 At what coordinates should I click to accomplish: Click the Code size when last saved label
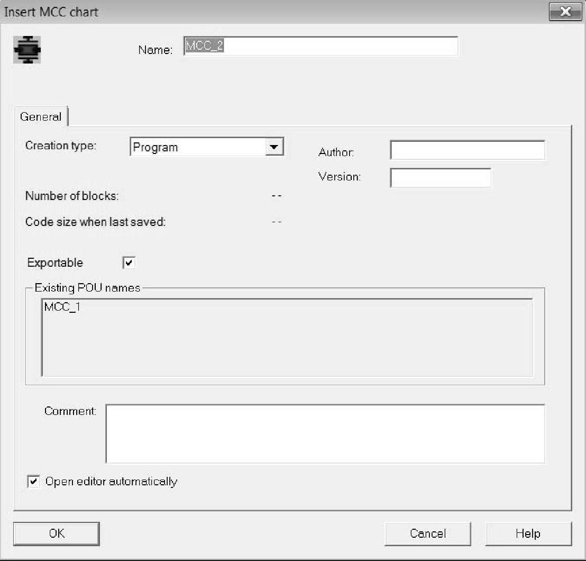[x=95, y=222]
